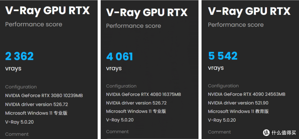
Task: Click Microsoft Windows 11 教育版 text
Action: [238, 111]
